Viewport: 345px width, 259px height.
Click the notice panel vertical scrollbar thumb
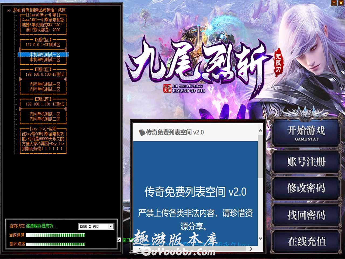260,156
